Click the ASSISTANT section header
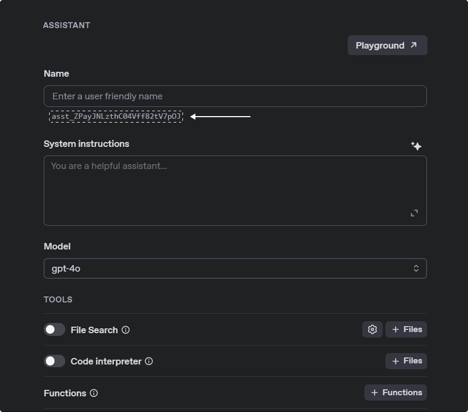This screenshot has height=412, width=468. pyautogui.click(x=66, y=25)
